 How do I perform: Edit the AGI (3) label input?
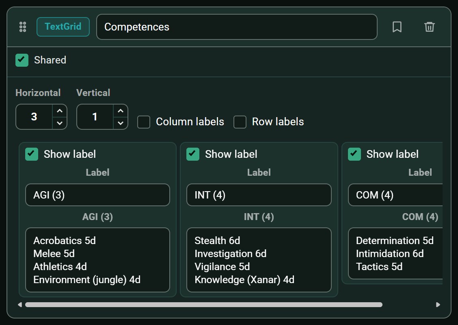pos(97,195)
